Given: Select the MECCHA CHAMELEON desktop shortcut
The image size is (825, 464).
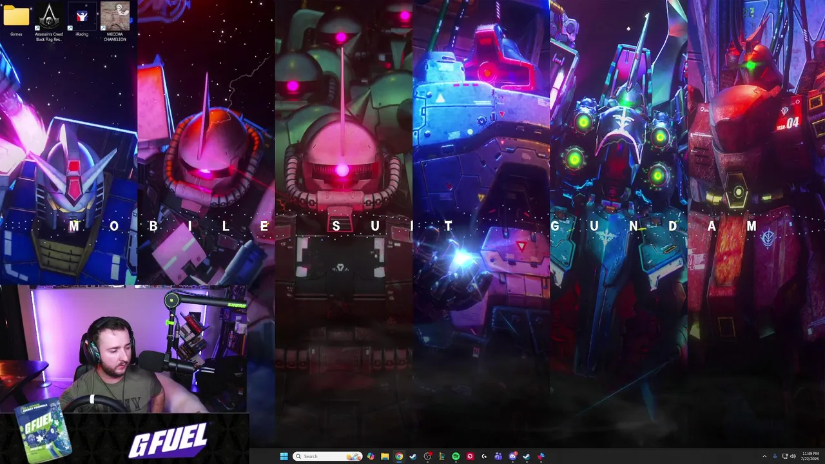Looking at the screenshot, I should [115, 22].
